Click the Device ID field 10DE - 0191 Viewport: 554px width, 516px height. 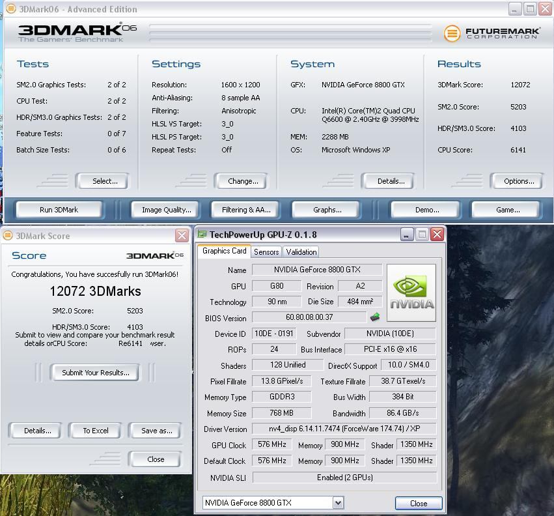point(274,334)
